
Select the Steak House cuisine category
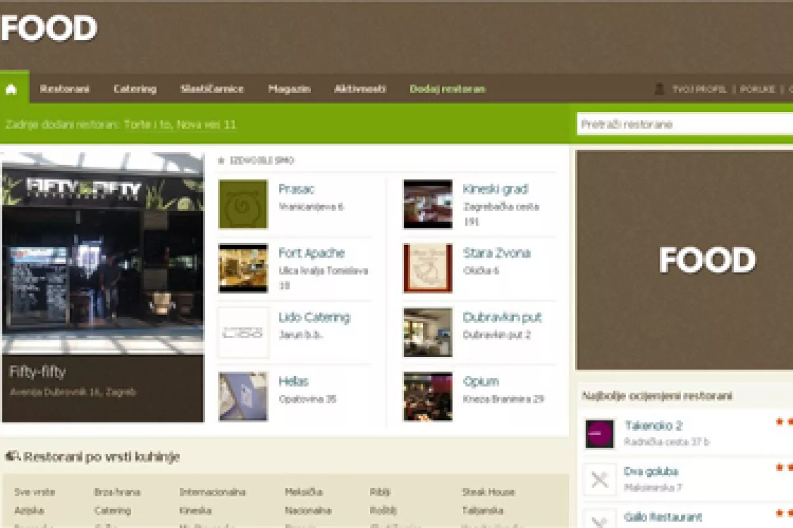pos(489,492)
